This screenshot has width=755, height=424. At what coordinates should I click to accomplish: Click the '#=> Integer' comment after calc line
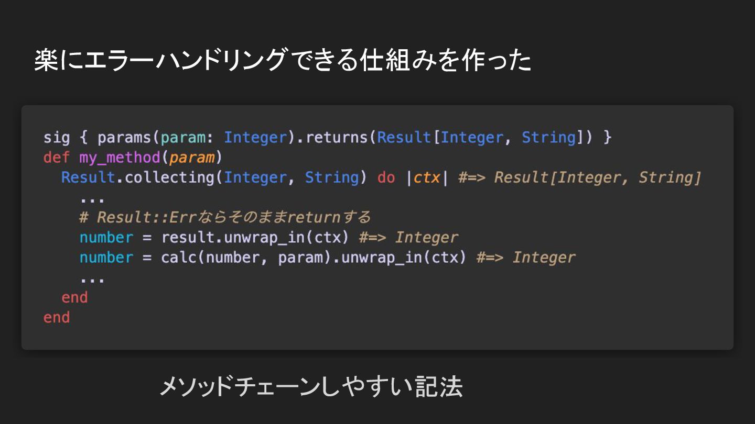pyautogui.click(x=526, y=258)
